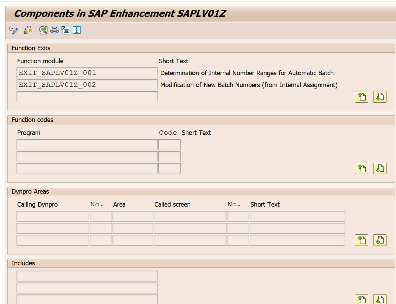Viewport: 396px width, 304px height.
Task: Click the empty third Function module field
Action: click(87, 96)
